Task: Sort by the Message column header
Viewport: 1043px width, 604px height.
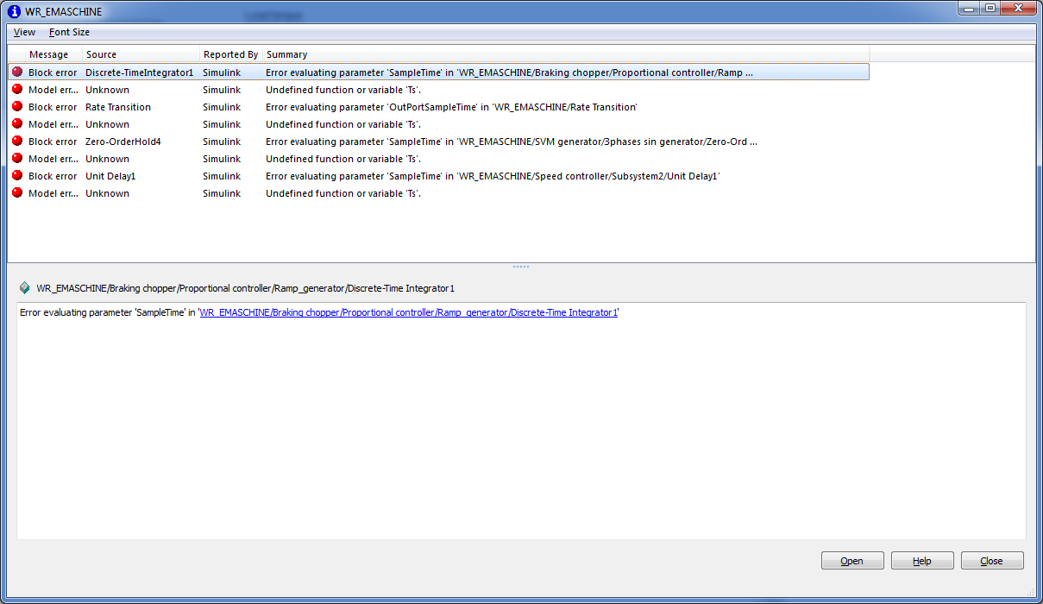Action: tap(48, 54)
